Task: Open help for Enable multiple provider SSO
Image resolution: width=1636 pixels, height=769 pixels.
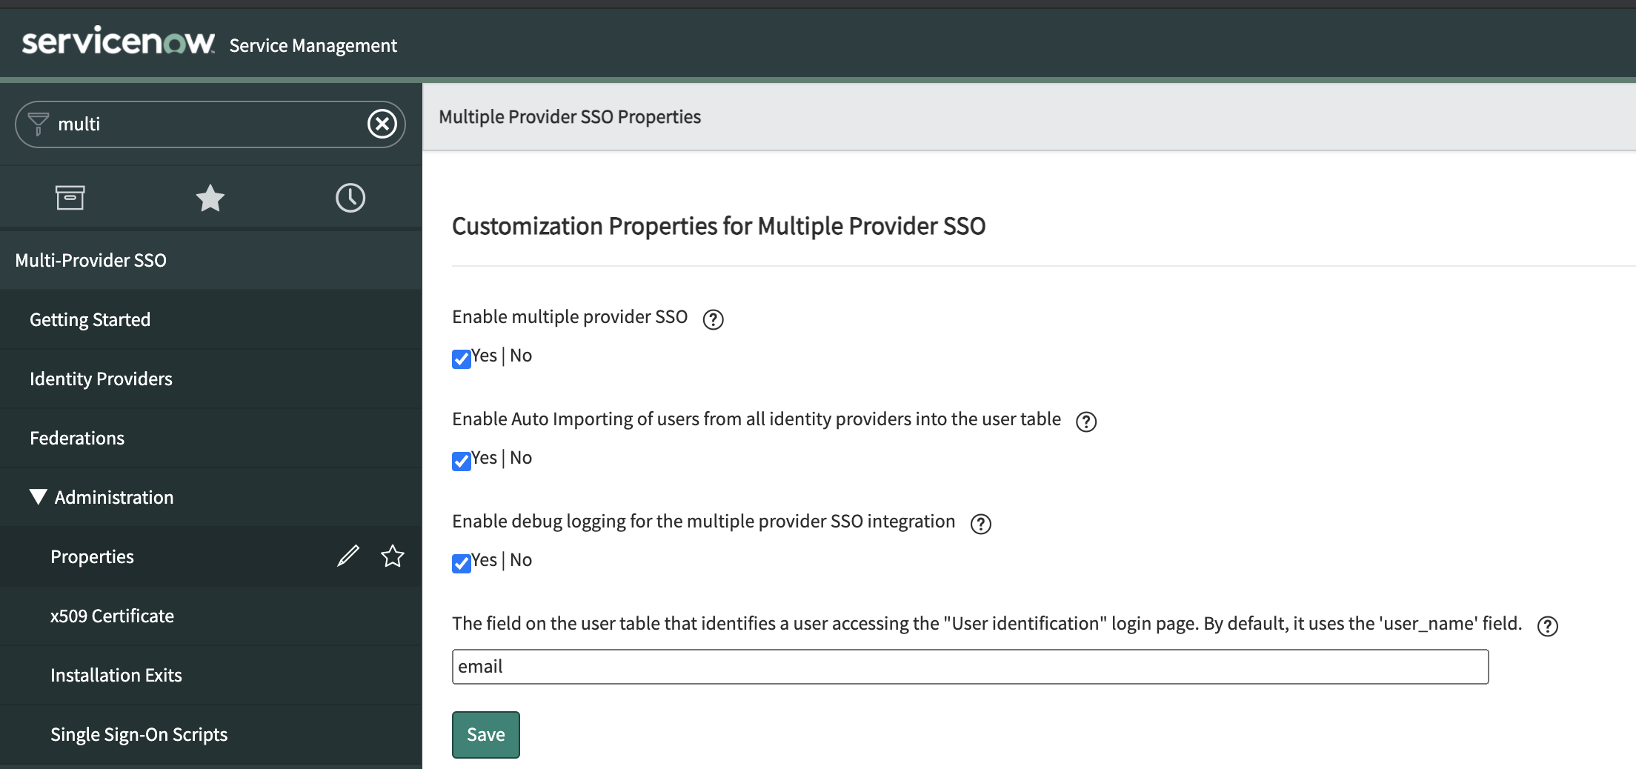Action: (x=713, y=320)
